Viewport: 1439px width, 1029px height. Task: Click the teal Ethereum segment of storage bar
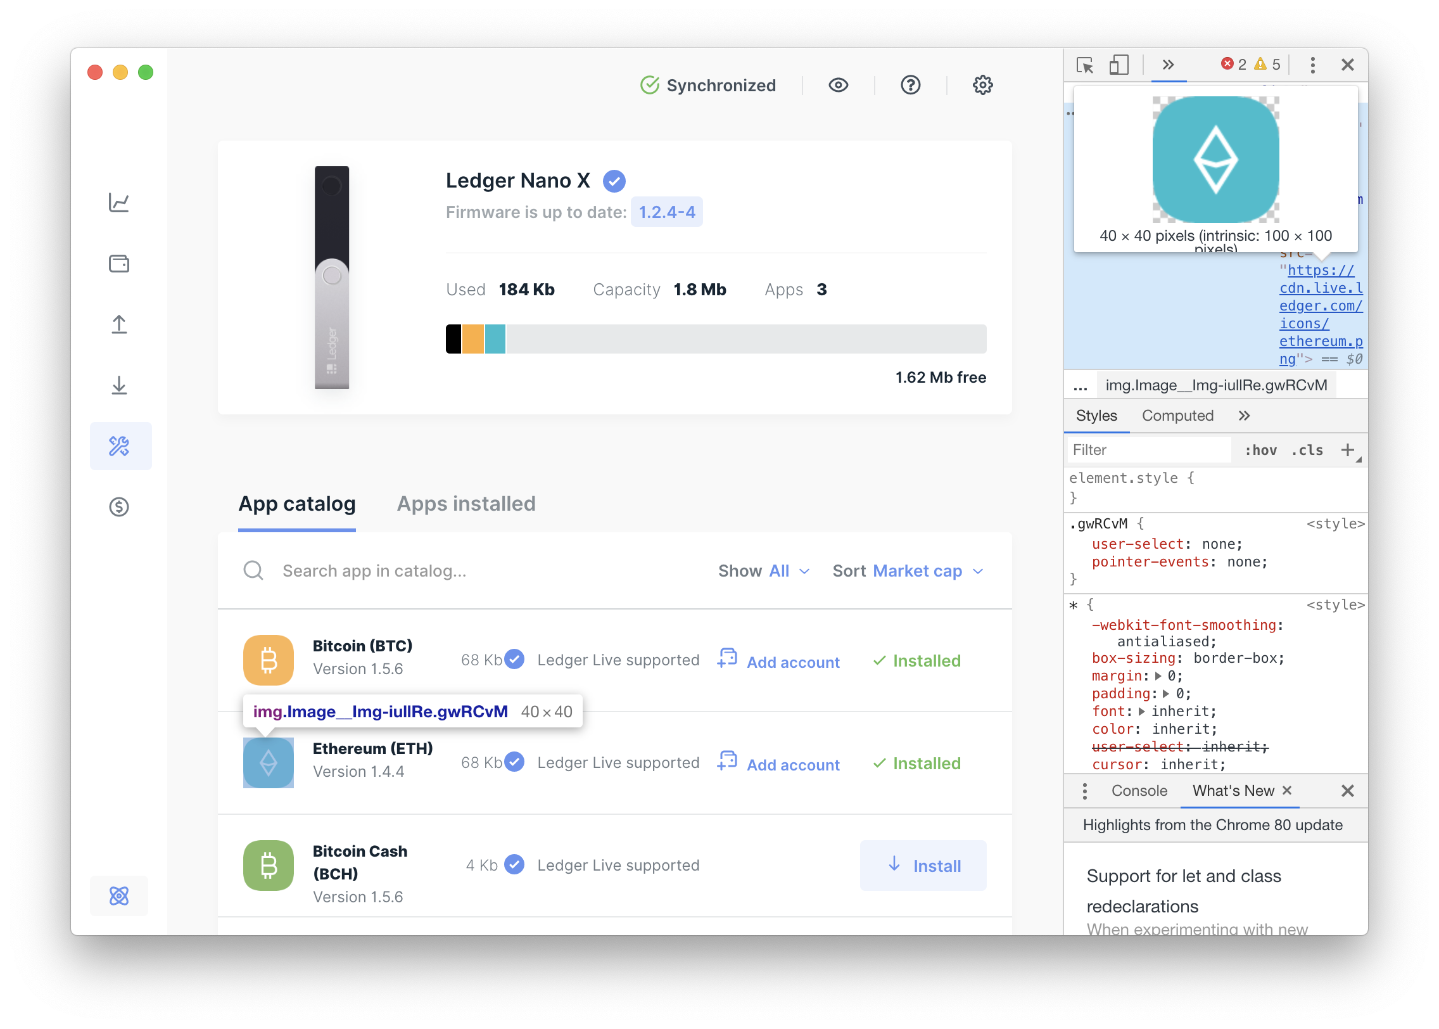point(495,339)
